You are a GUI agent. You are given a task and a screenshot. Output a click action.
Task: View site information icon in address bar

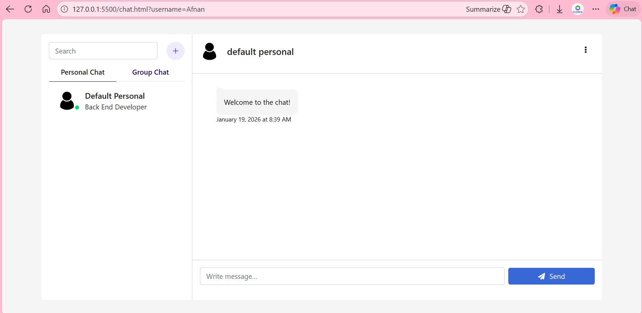[x=64, y=9]
